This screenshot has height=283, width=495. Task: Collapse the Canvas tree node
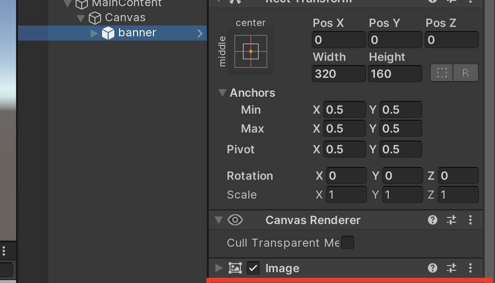pos(81,18)
